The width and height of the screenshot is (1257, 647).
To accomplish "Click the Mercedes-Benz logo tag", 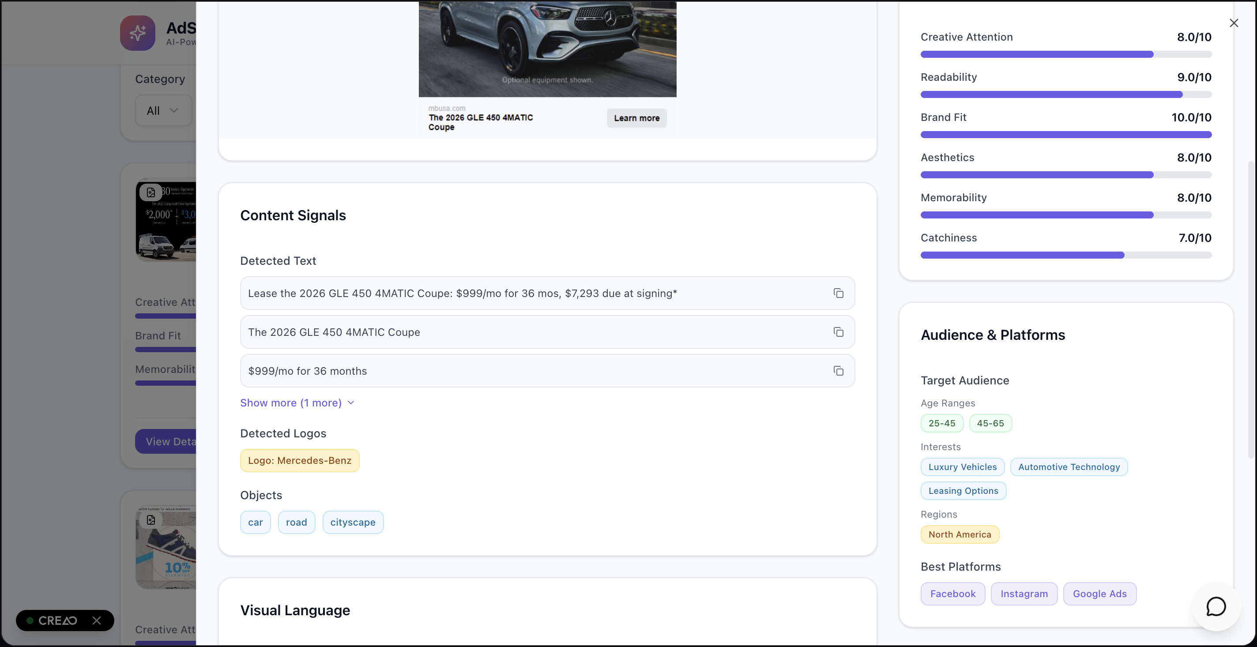I will click(299, 461).
